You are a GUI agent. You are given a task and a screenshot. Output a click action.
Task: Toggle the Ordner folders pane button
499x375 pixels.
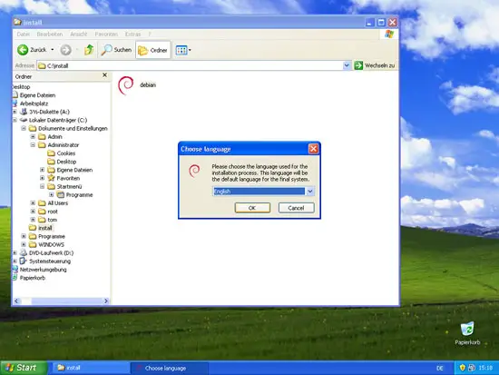click(x=153, y=50)
